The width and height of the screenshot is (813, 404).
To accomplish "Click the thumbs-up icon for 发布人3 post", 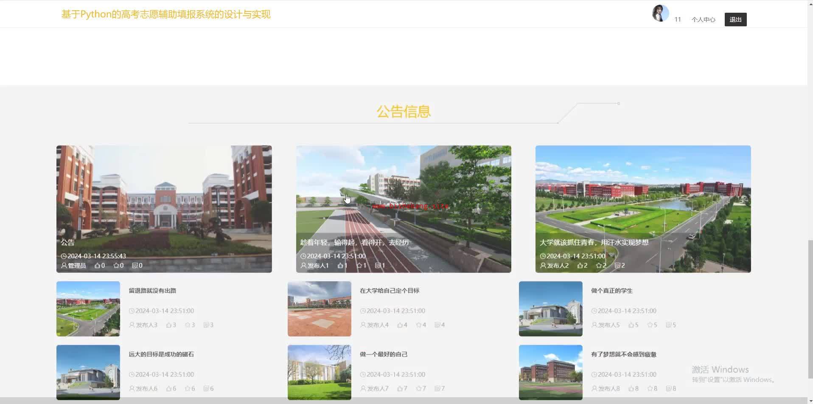I will coord(169,325).
